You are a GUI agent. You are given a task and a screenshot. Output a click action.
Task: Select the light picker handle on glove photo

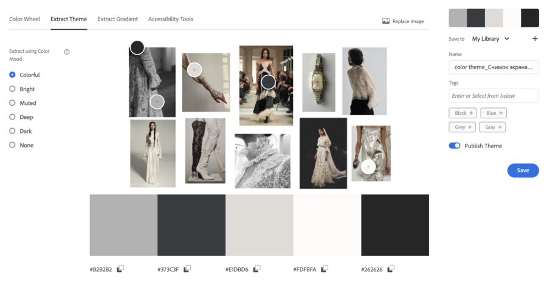tap(194, 70)
